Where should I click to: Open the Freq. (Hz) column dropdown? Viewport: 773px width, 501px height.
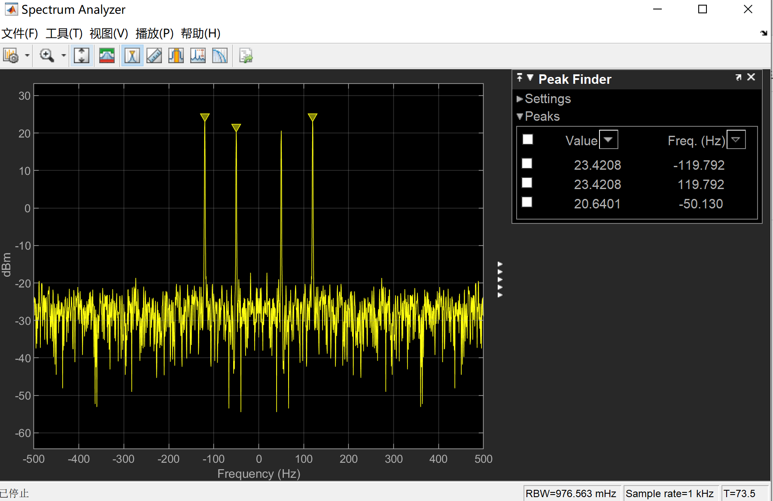(736, 140)
